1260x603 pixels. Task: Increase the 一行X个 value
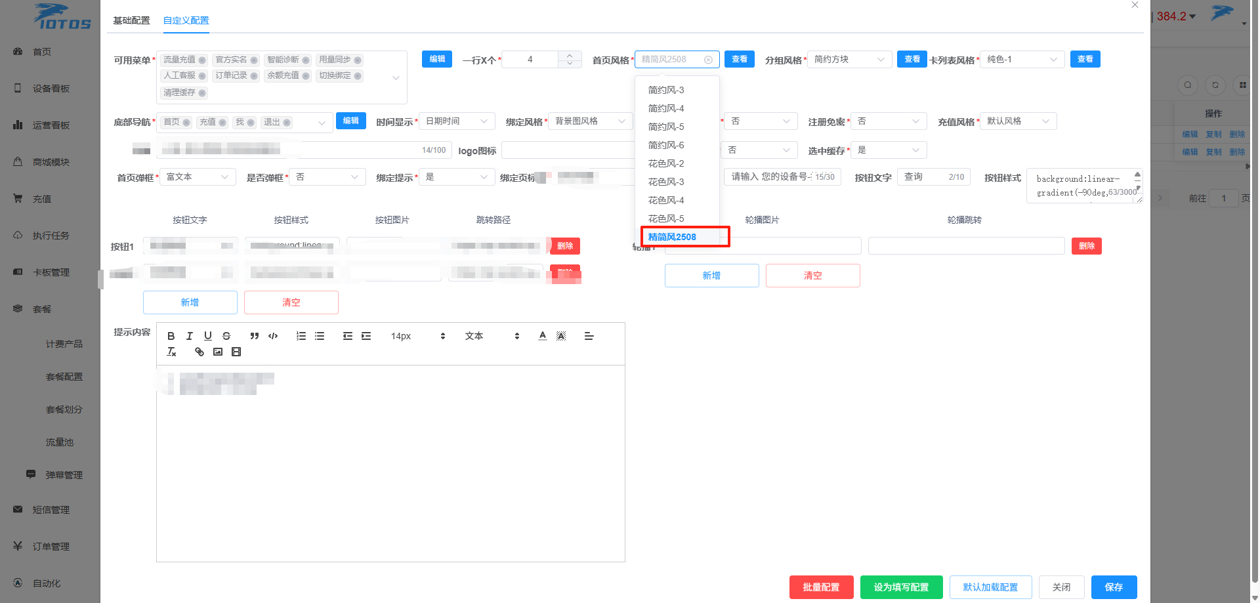click(x=570, y=55)
